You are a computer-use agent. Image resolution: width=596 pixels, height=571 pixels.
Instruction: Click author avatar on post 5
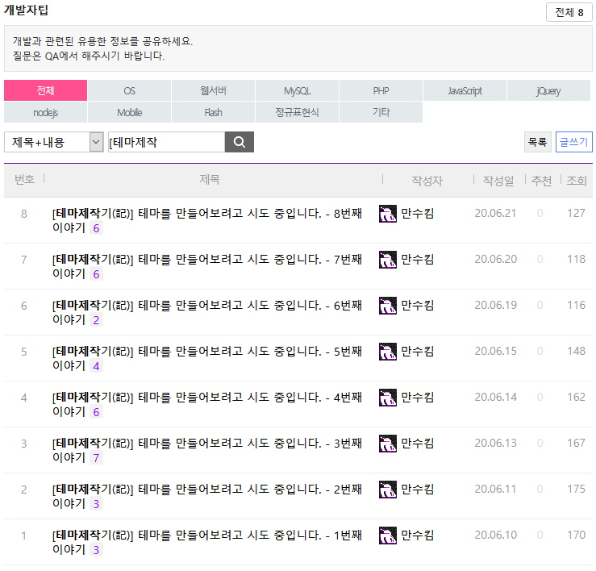(x=388, y=352)
